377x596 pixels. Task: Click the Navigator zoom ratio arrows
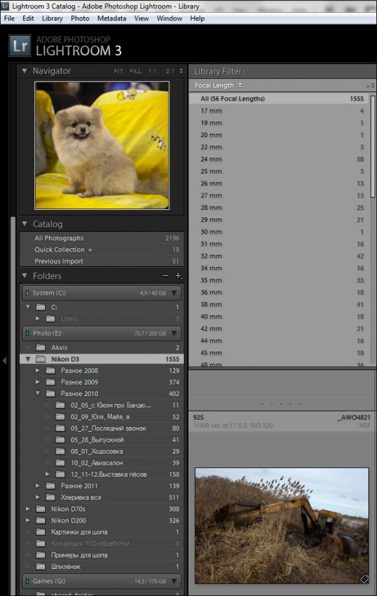pyautogui.click(x=181, y=71)
